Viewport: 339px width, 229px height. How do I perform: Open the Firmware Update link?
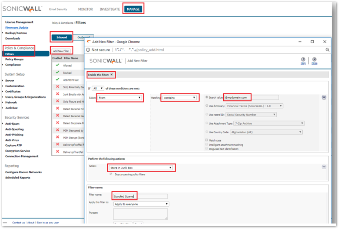[x=17, y=27]
